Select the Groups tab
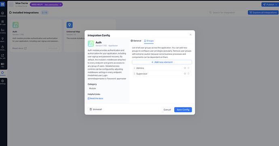Screen dimensions: 279x146 click(149, 41)
